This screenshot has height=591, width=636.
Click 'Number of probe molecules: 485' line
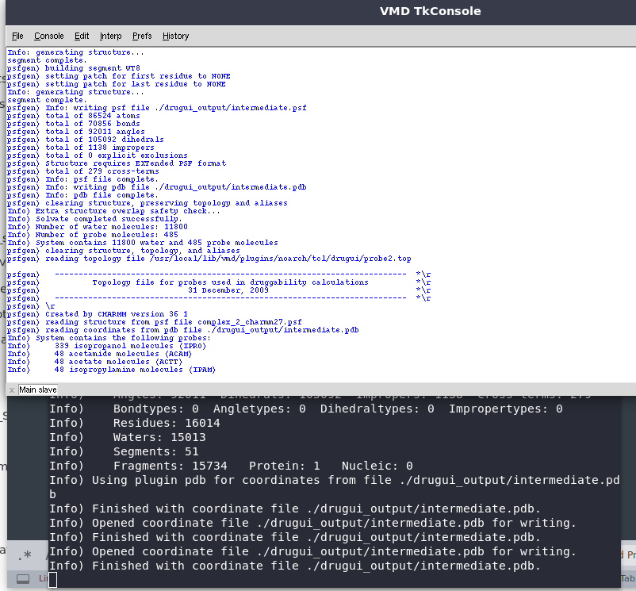(x=93, y=235)
